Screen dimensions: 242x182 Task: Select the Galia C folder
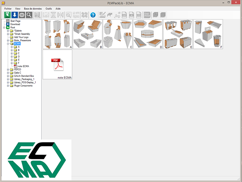coord(18,73)
